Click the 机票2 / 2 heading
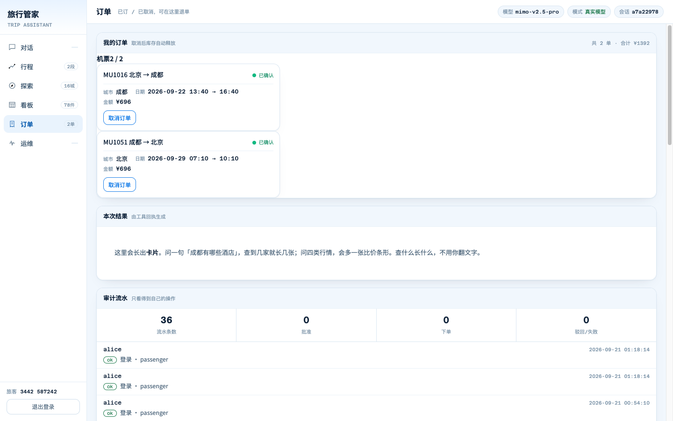The width and height of the screenshot is (673, 421). click(110, 59)
